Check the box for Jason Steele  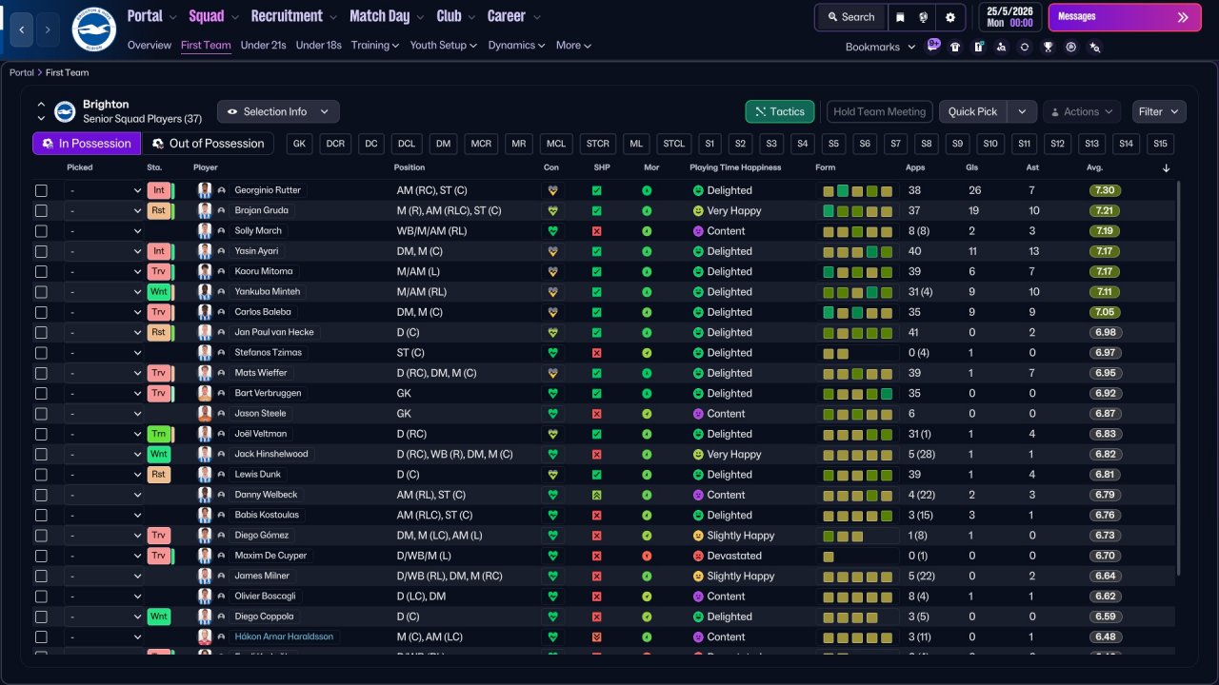coord(41,414)
